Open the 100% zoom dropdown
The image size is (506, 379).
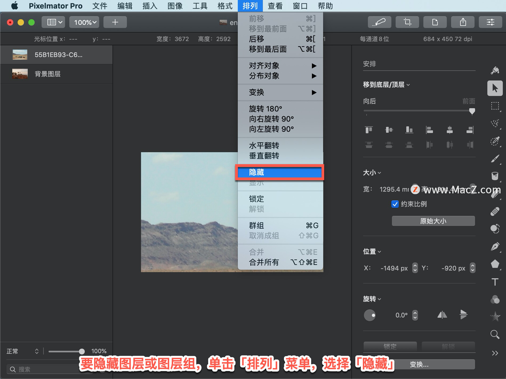point(85,22)
